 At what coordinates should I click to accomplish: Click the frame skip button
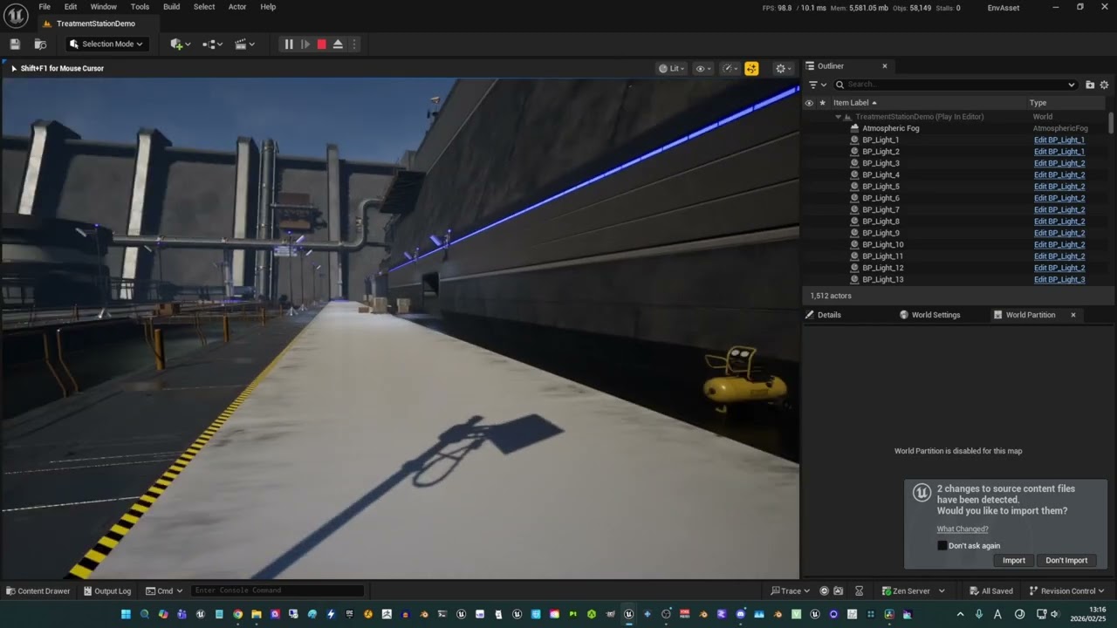tap(305, 44)
